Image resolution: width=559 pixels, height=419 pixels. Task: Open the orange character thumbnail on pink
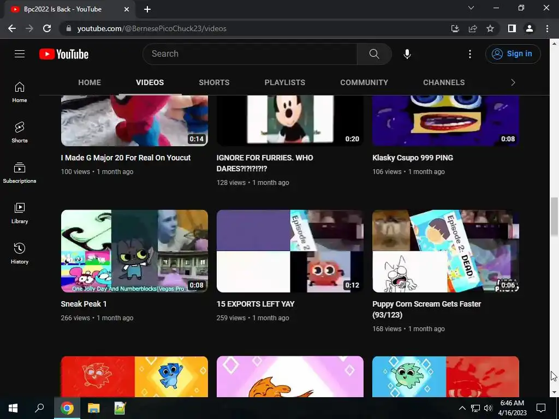pyautogui.click(x=290, y=376)
